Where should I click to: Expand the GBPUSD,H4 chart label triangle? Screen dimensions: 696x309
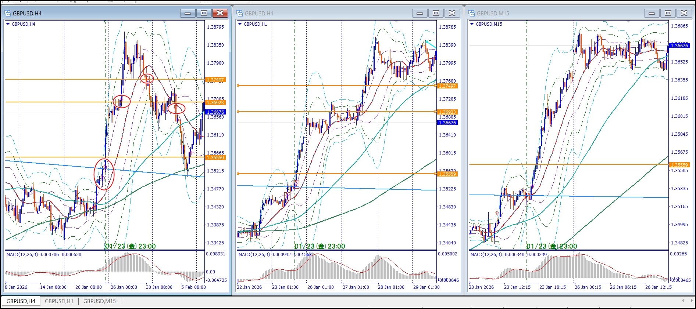click(8, 24)
